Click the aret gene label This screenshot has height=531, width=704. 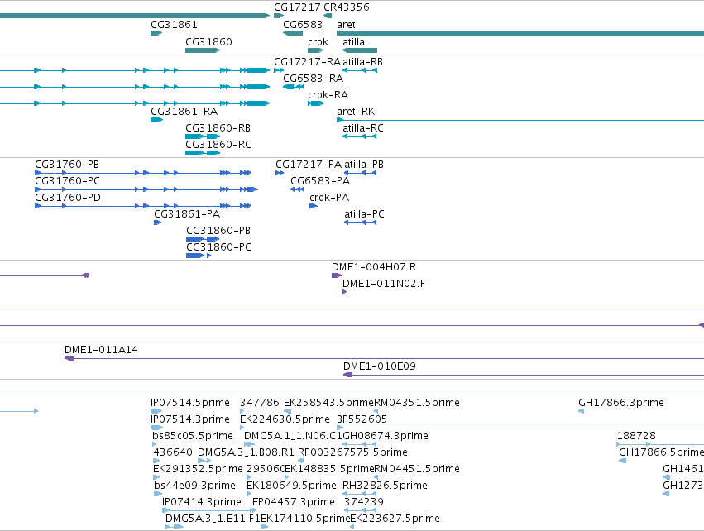pyautogui.click(x=346, y=25)
